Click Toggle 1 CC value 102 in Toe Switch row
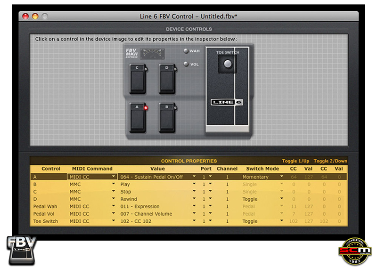 pyautogui.click(x=293, y=221)
